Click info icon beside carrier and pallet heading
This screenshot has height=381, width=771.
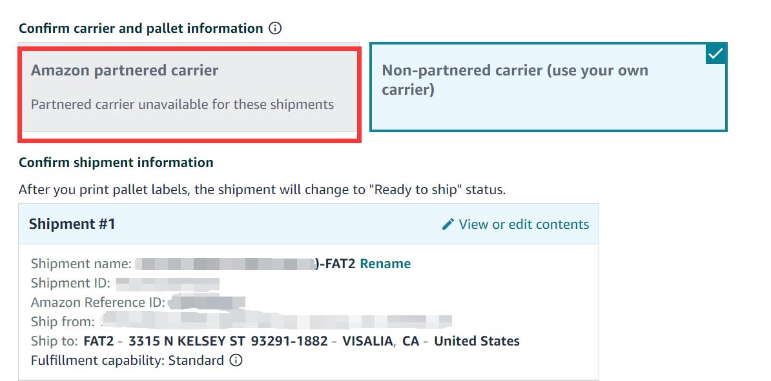275,28
